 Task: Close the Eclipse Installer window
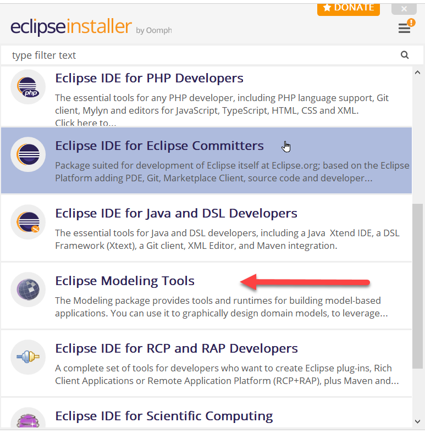pyautogui.click(x=404, y=9)
